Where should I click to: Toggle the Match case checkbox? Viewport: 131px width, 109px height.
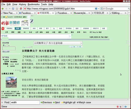point(78,102)
